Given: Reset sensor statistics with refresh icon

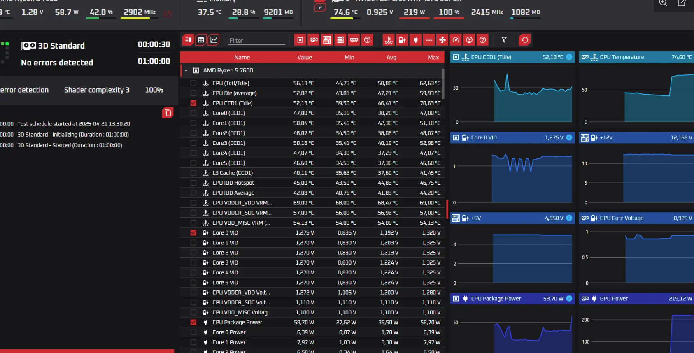Looking at the screenshot, I should [x=524, y=40].
